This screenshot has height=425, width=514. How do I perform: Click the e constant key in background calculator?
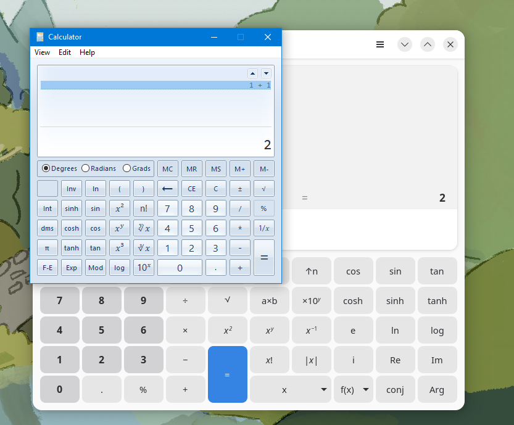coord(354,330)
